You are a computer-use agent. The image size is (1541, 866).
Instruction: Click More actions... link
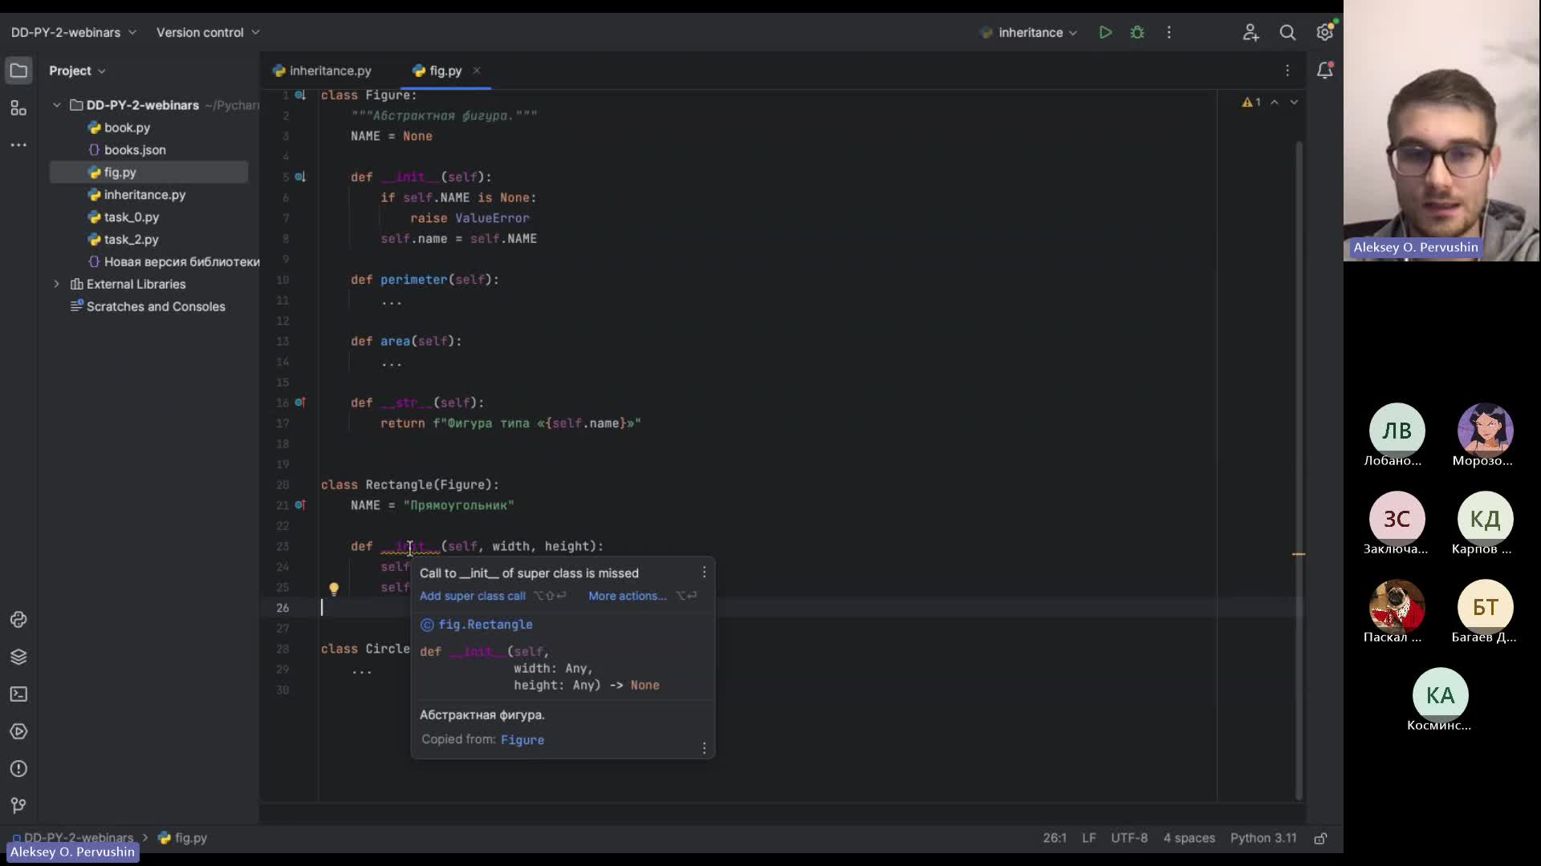pos(628,596)
